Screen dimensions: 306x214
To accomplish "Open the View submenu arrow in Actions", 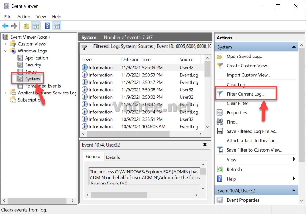I will 294,159.
